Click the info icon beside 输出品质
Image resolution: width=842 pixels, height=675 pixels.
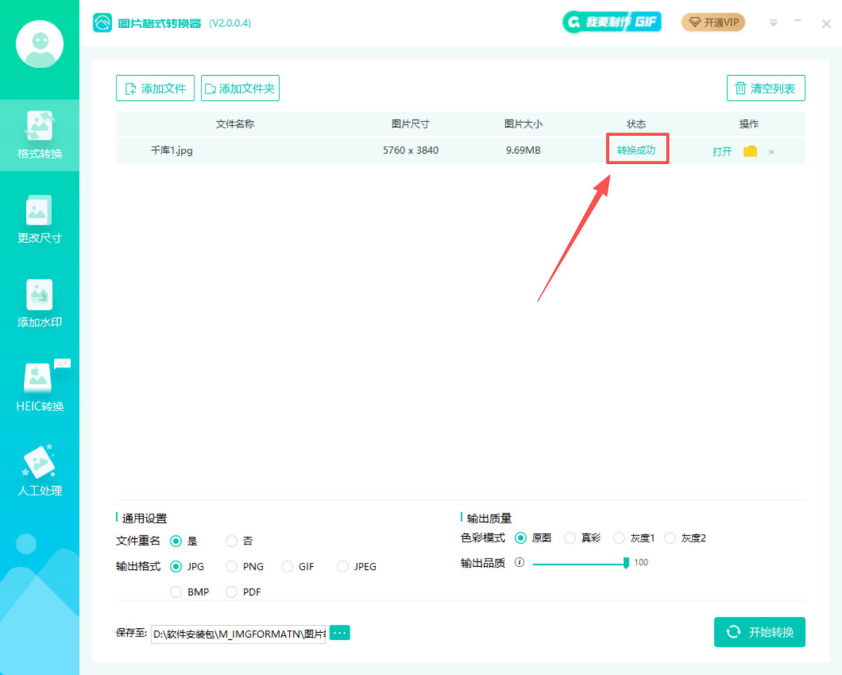[519, 563]
